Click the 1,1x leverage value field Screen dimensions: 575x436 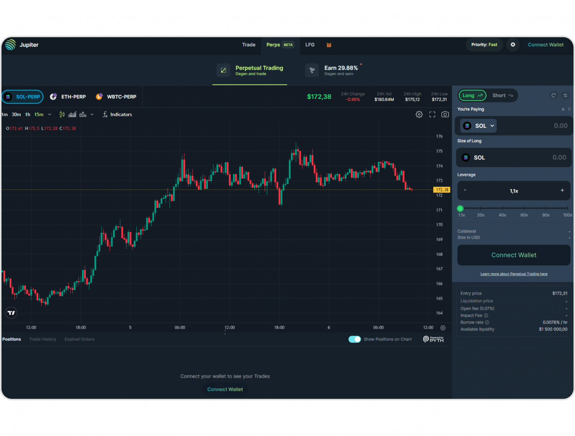click(x=514, y=191)
